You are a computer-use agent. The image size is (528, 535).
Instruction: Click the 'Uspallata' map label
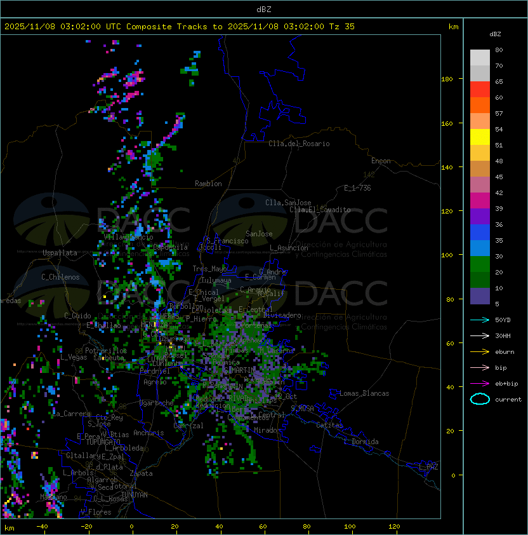pyautogui.click(x=60, y=253)
